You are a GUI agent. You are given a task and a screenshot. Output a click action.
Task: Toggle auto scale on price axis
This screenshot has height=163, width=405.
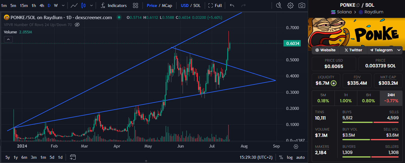pos(300,157)
